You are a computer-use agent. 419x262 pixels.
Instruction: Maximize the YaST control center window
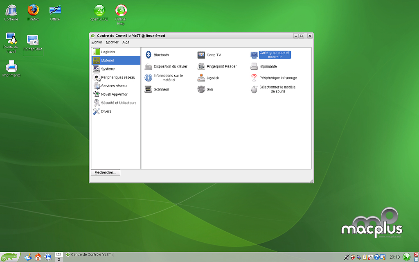pyautogui.click(x=302, y=36)
